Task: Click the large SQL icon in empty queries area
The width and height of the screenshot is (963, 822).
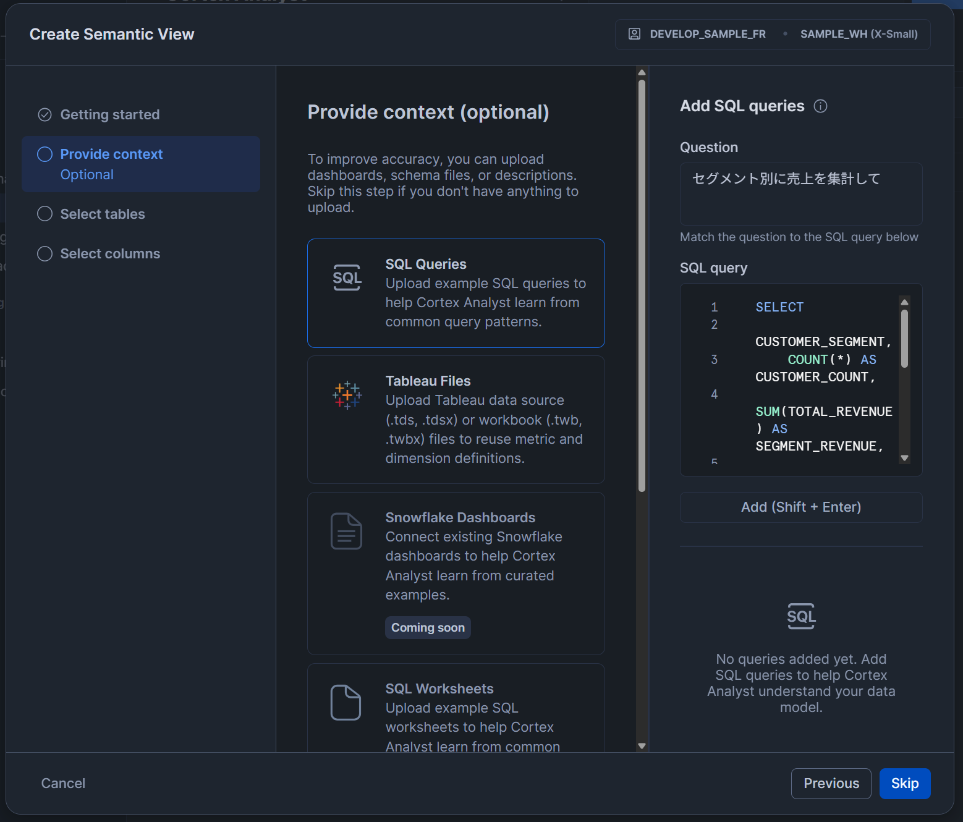Action: 801,616
